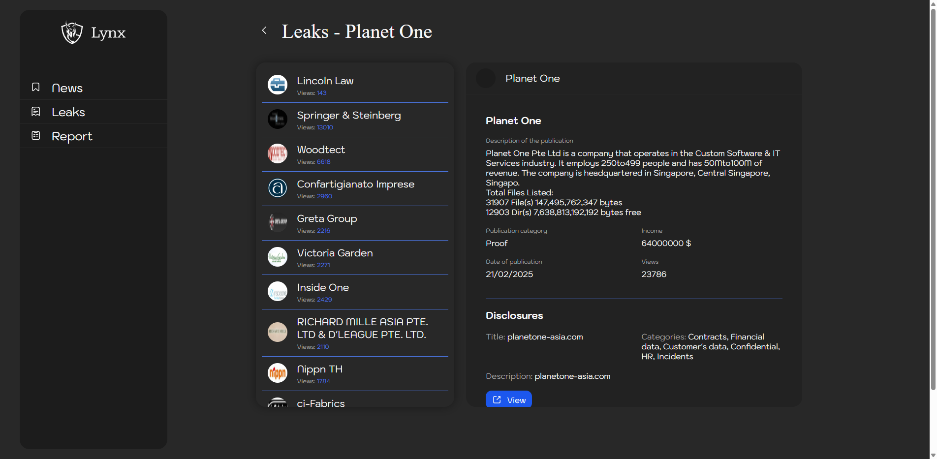Click the checklist icon beside Report
Image resolution: width=937 pixels, height=459 pixels.
pos(36,136)
